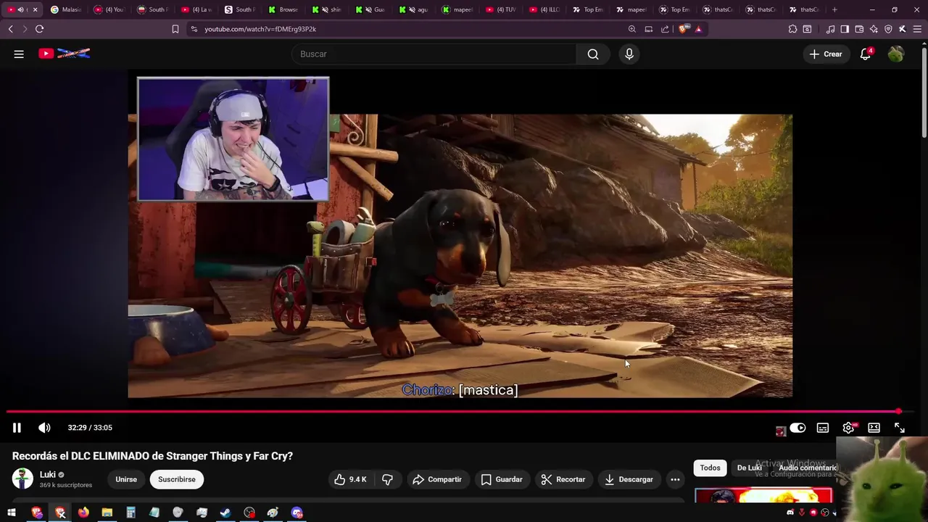Open more actions three-dot menu

pyautogui.click(x=675, y=479)
